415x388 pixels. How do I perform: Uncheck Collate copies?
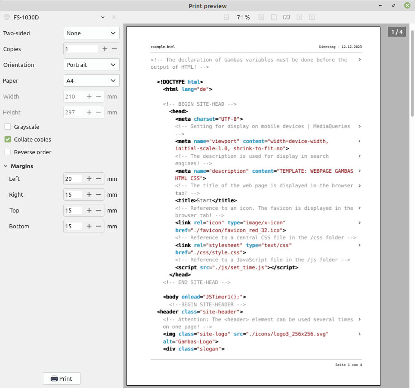pyautogui.click(x=8, y=139)
